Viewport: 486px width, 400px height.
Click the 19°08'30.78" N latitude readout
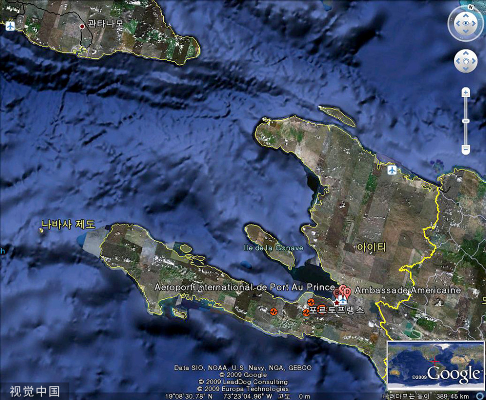coord(189,396)
